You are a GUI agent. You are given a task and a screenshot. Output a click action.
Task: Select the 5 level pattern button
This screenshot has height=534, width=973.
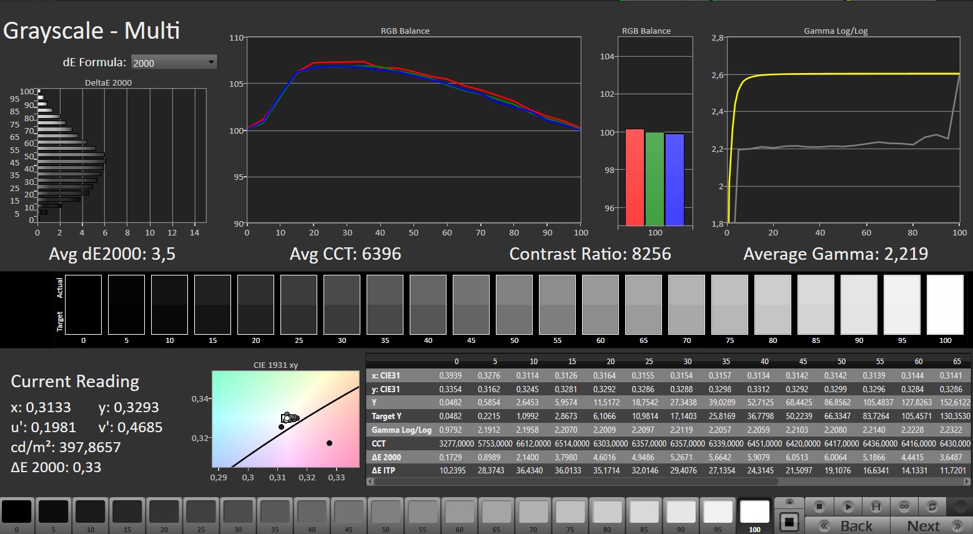click(x=54, y=516)
